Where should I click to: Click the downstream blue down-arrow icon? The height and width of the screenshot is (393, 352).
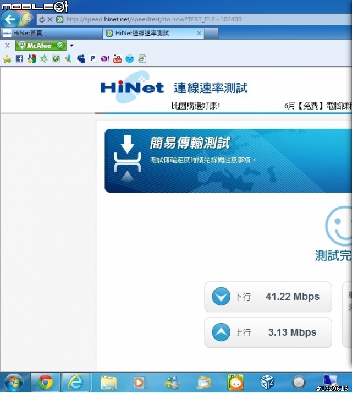click(x=221, y=297)
